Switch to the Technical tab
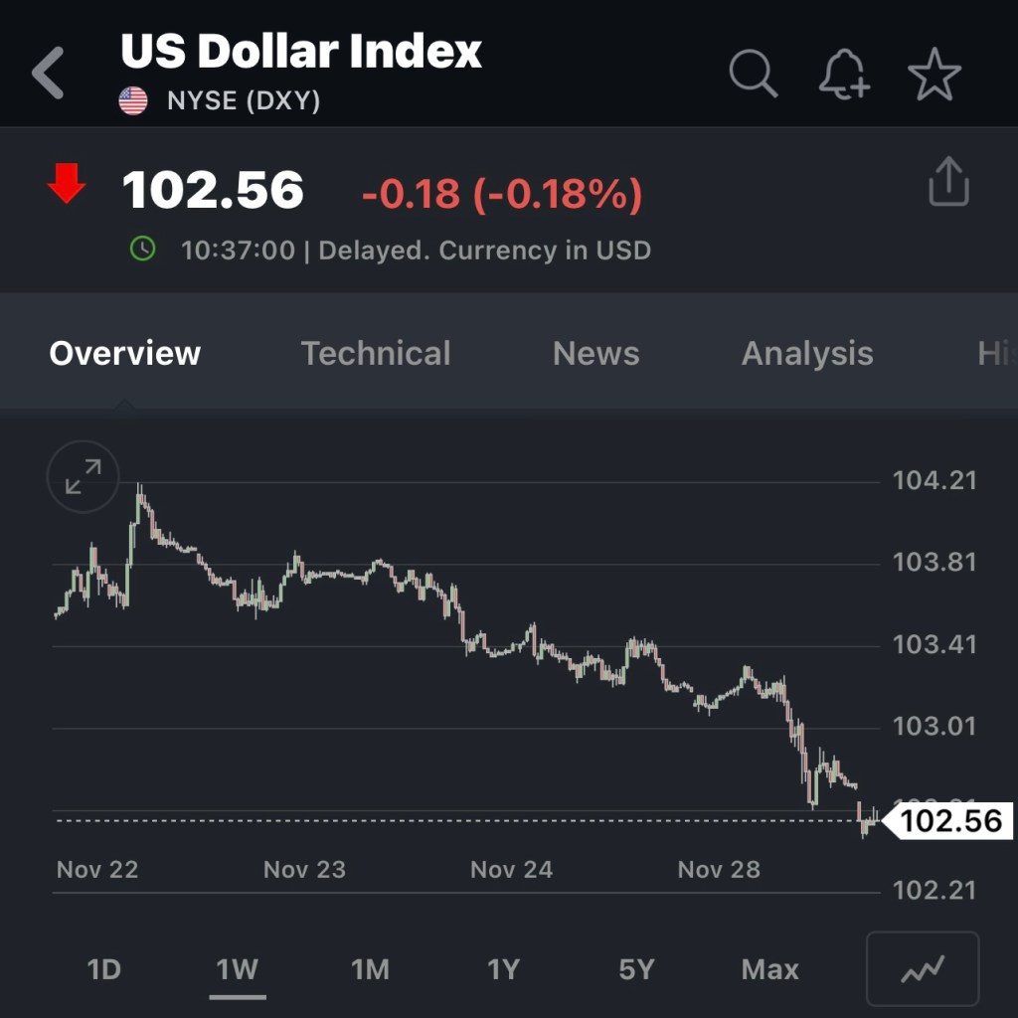The width and height of the screenshot is (1018, 1018). 376,353
